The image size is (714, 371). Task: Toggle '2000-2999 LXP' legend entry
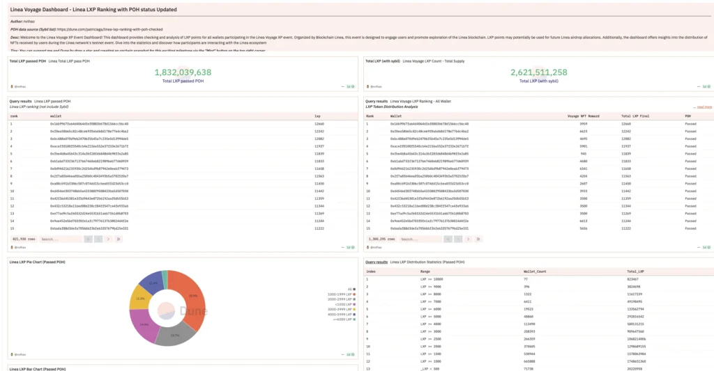342,299
